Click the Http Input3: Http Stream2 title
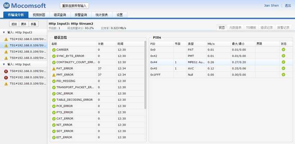Viewport: 295px width, 144px height. pos(71,24)
